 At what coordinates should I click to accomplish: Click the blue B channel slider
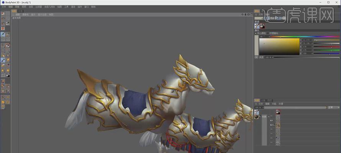[x=326, y=54]
